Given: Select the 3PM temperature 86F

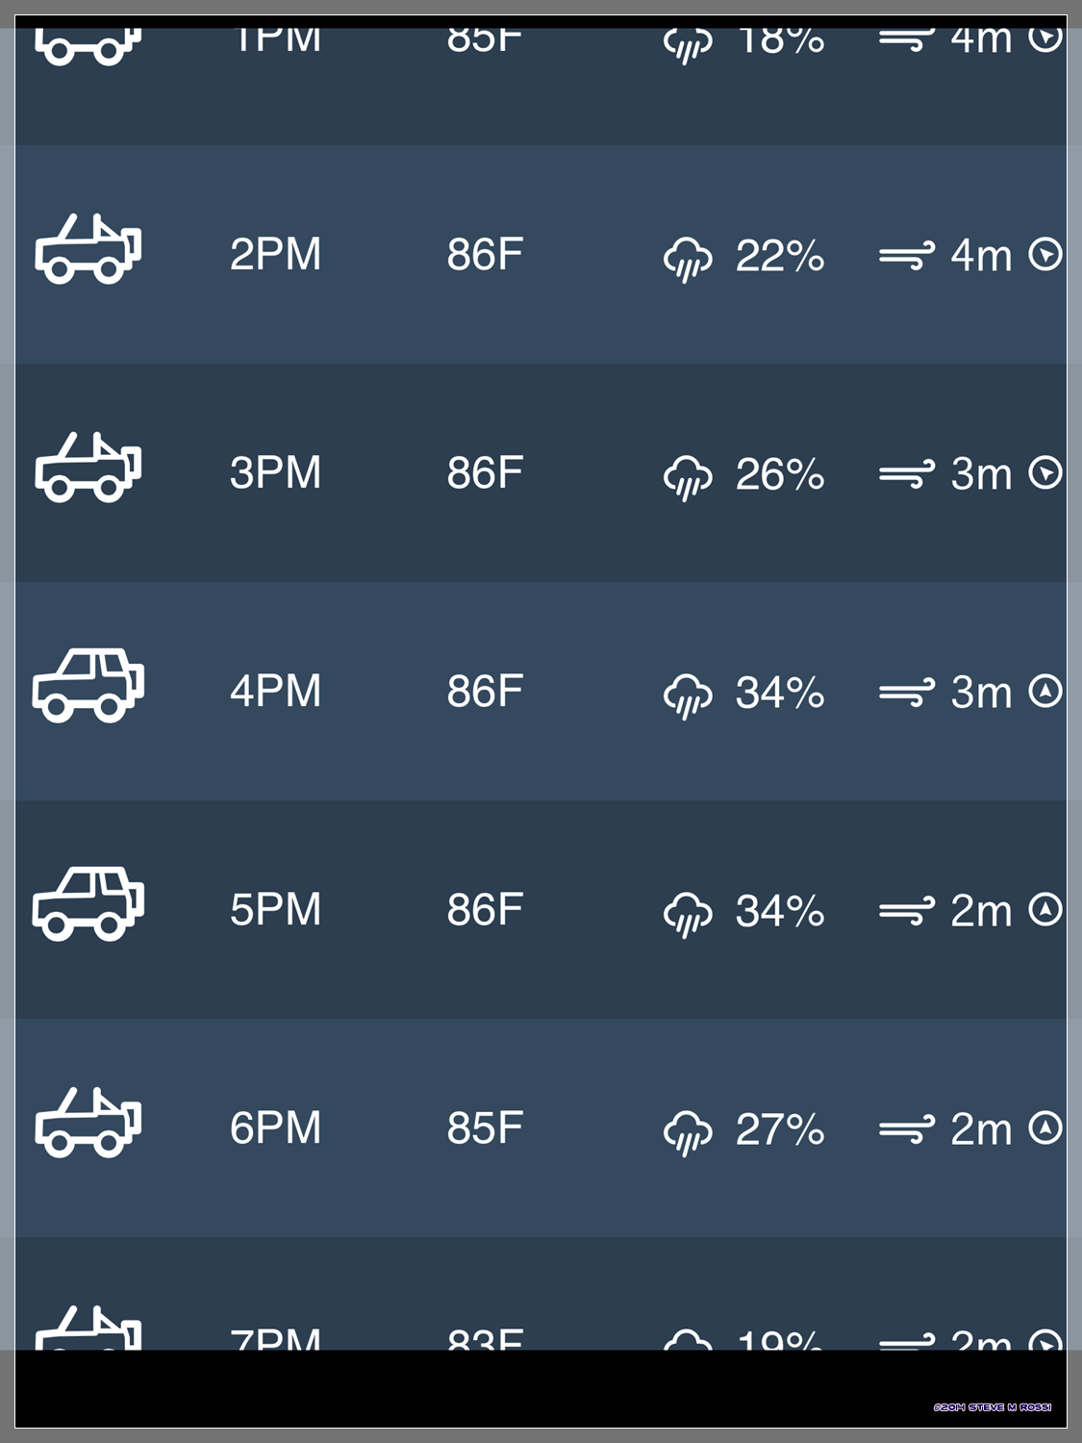Looking at the screenshot, I should 485,473.
